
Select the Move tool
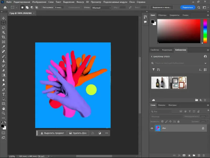[4, 18]
